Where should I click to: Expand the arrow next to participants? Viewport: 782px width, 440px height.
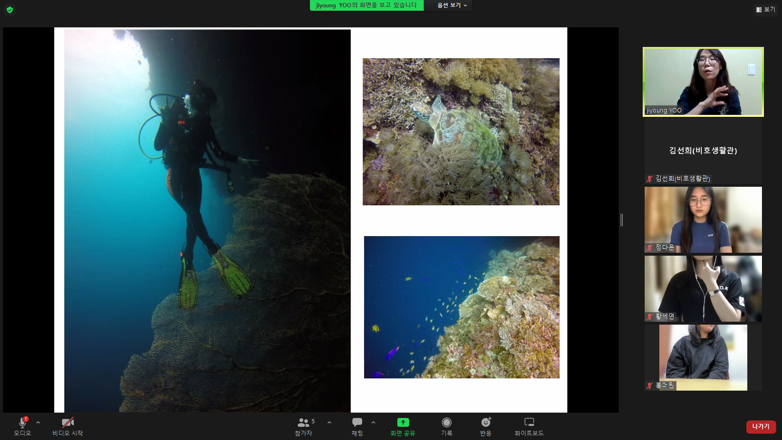pos(329,422)
